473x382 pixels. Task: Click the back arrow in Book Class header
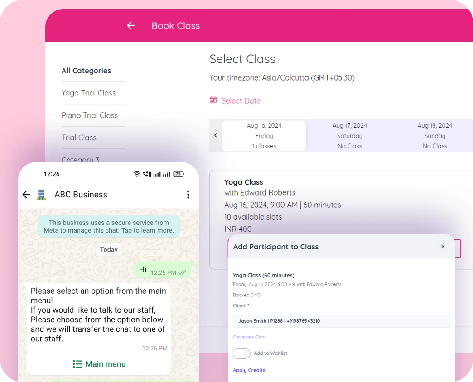(x=131, y=26)
